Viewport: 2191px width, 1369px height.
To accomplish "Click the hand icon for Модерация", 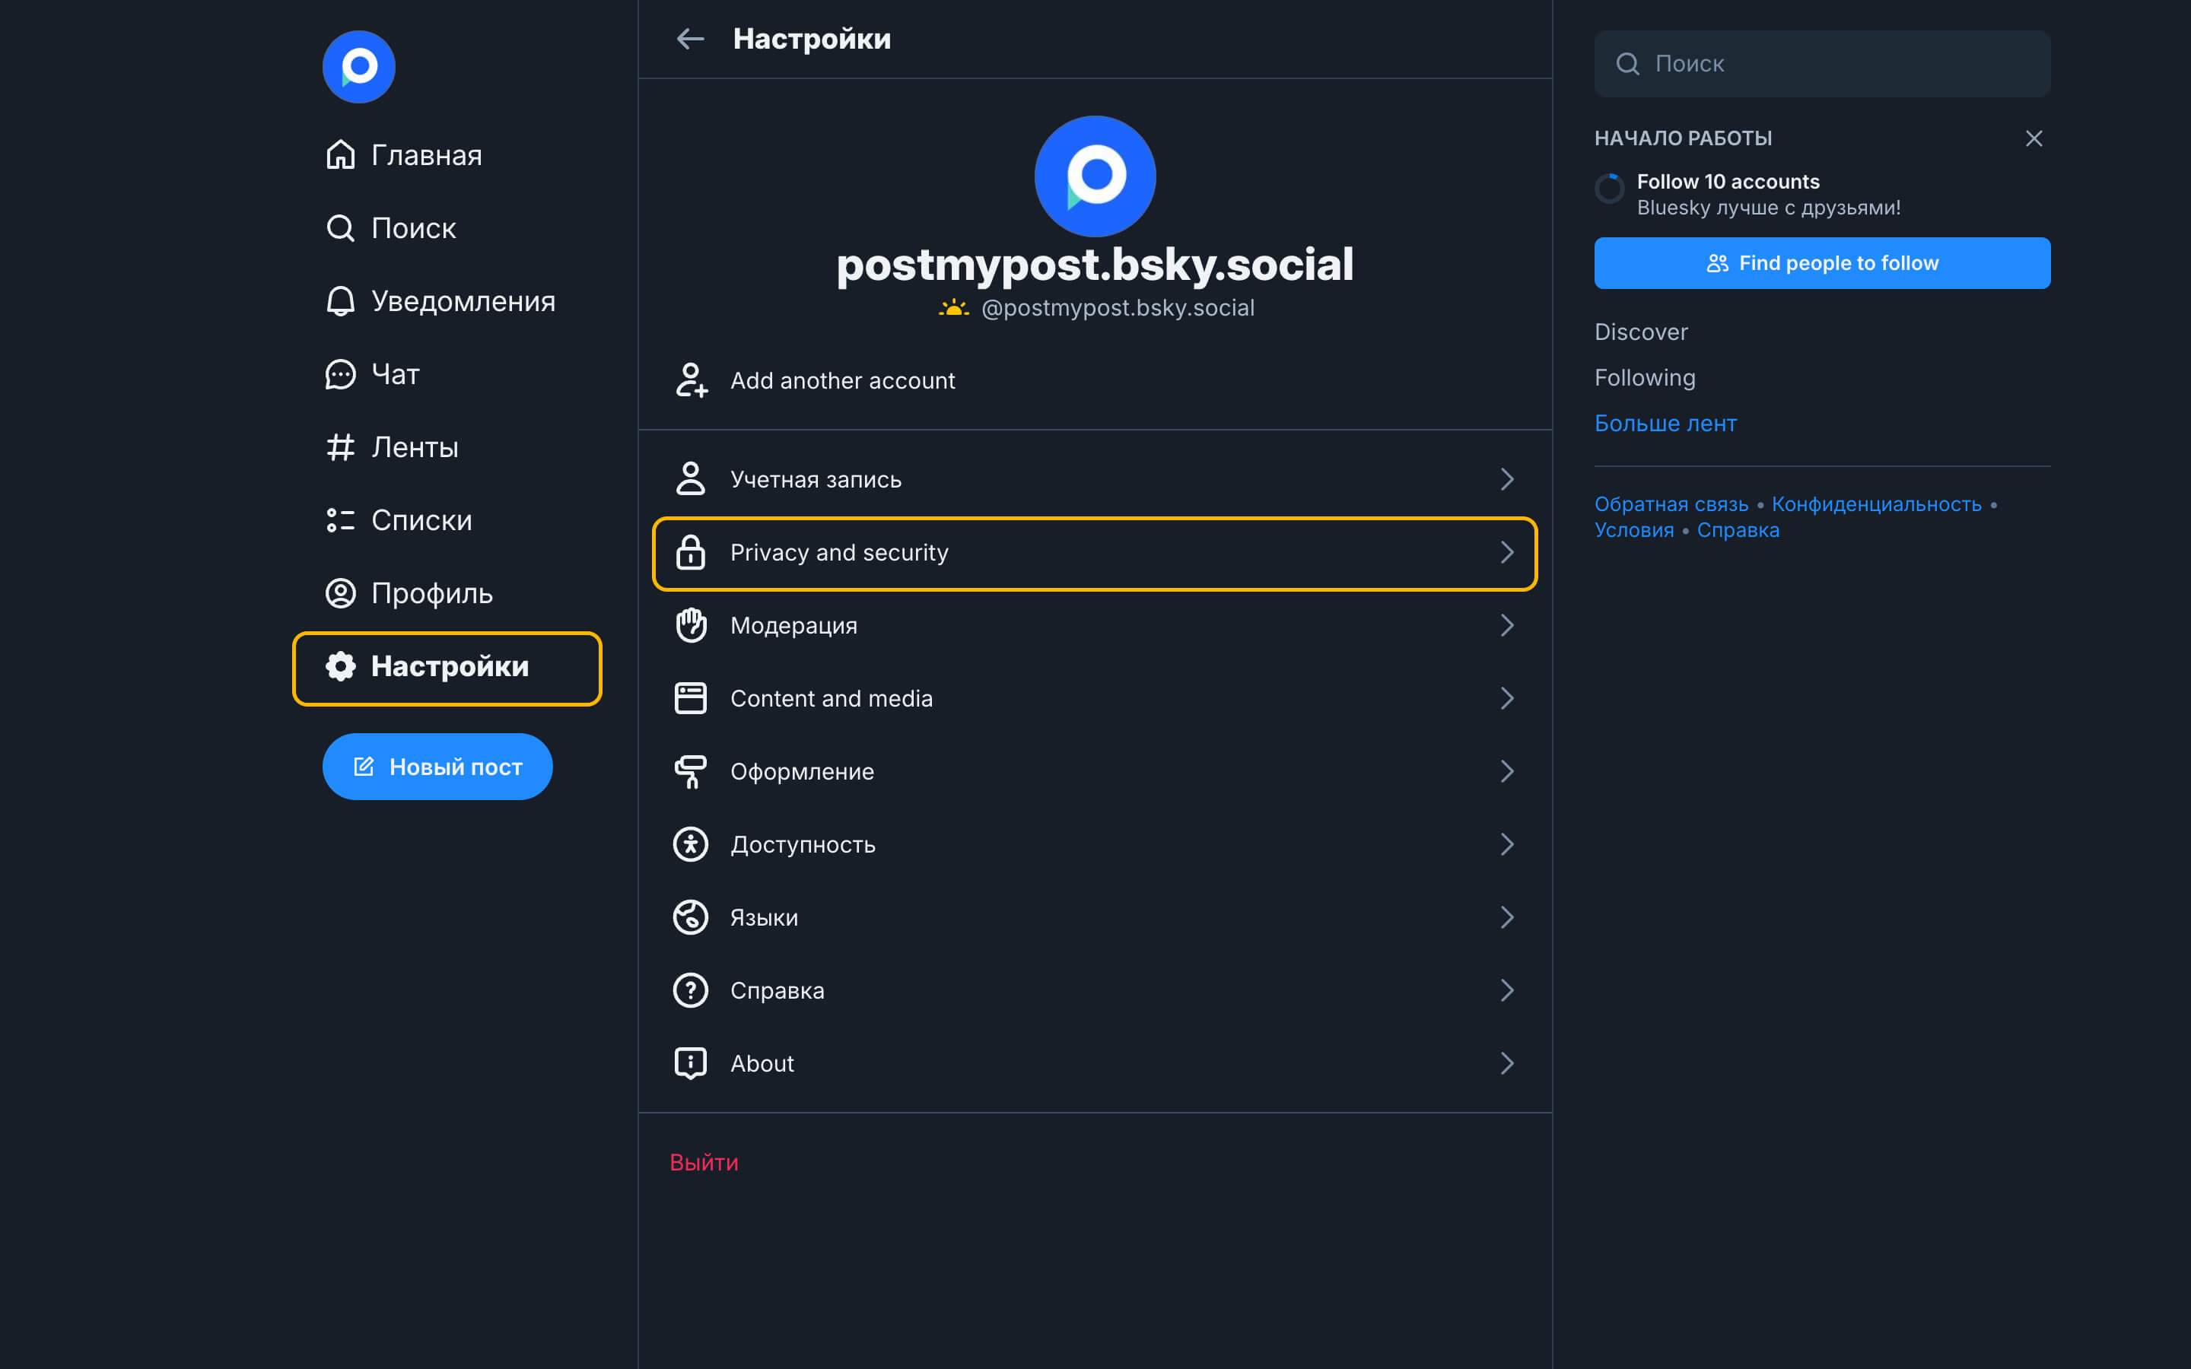I will [690, 624].
